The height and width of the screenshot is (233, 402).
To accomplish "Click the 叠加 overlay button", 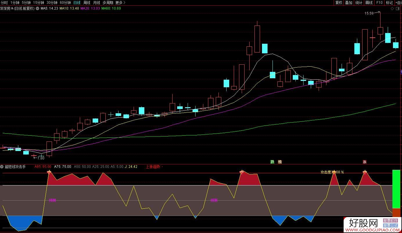I will (349, 3).
